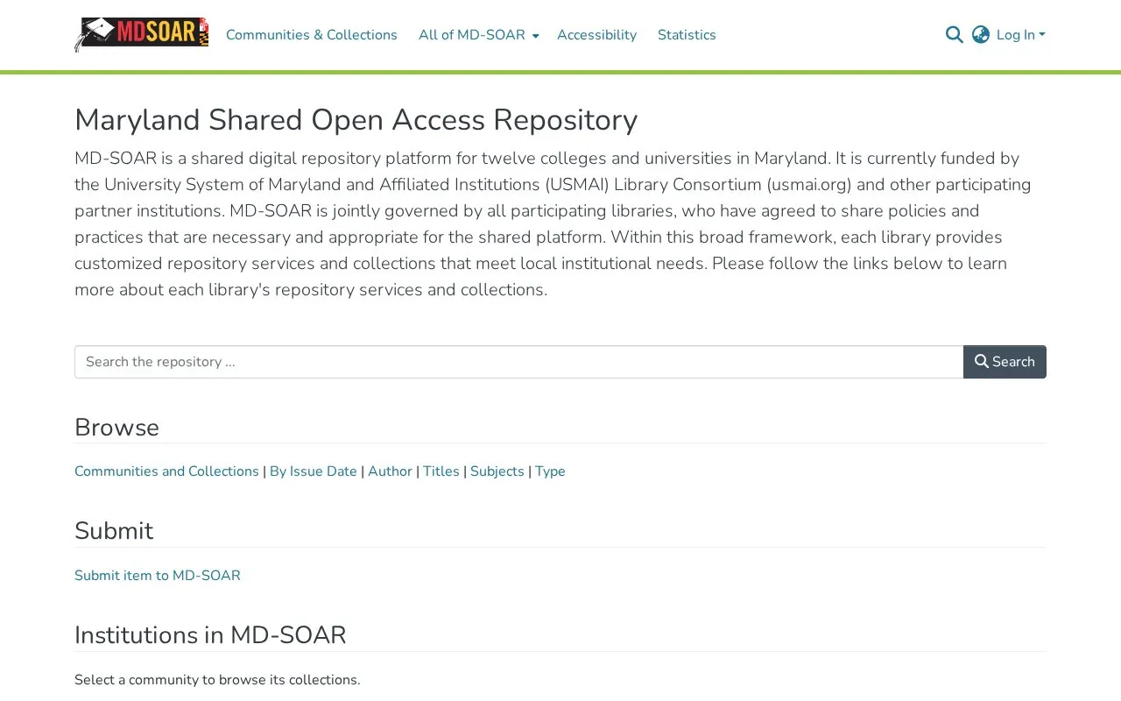Click the Search button beside the repository field
Screen dimensions: 1121x701
pyautogui.click(x=1005, y=362)
